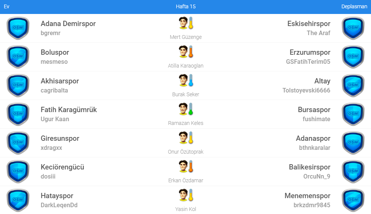This screenshot has width=371, height=214.
Task: Click Menemenspor's club shield badge
Action: pos(353,200)
